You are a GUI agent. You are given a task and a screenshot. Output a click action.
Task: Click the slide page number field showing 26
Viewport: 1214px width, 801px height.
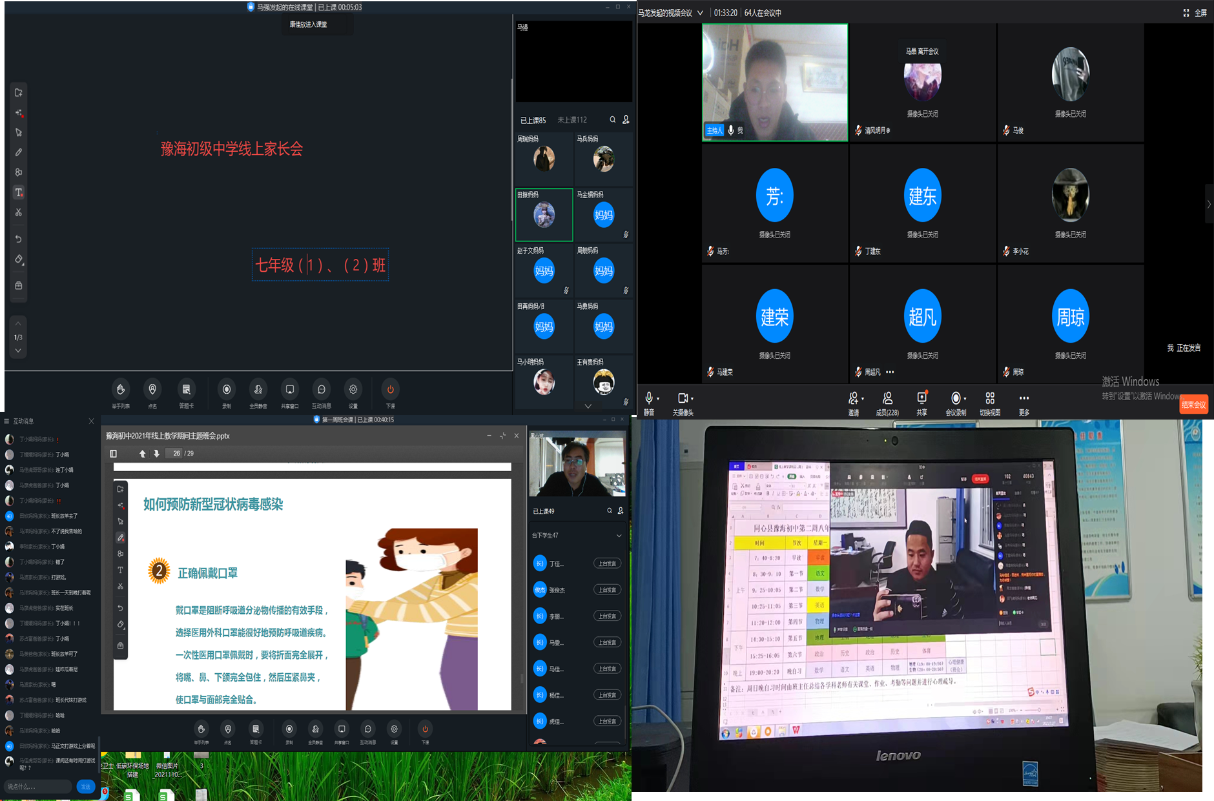click(x=174, y=454)
